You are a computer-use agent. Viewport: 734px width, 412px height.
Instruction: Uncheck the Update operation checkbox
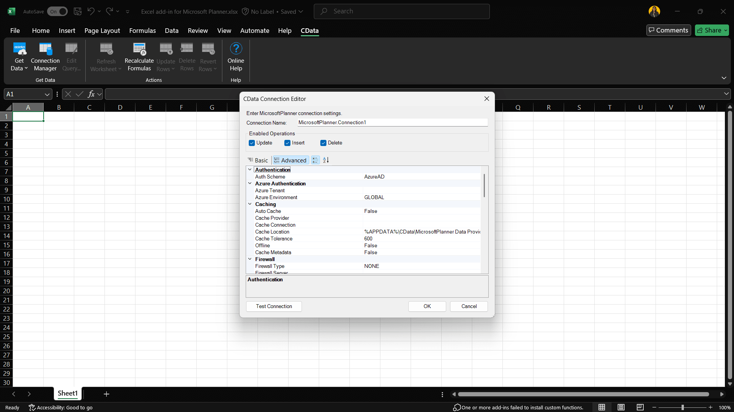[x=252, y=143]
